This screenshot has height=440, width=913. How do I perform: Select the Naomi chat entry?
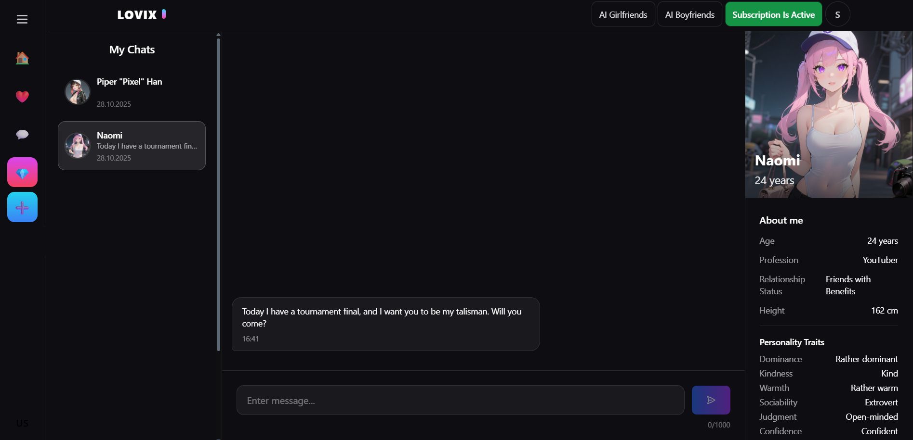click(132, 146)
